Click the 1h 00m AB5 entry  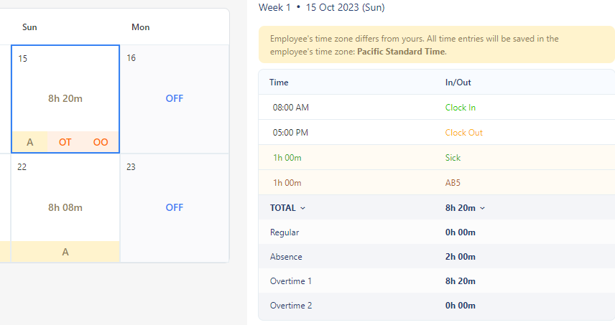pos(436,183)
